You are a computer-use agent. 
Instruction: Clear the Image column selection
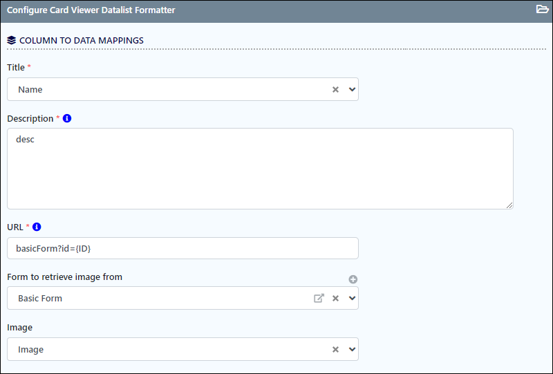tap(335, 349)
